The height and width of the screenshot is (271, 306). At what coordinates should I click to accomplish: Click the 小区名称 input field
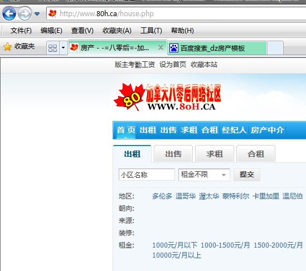point(147,175)
